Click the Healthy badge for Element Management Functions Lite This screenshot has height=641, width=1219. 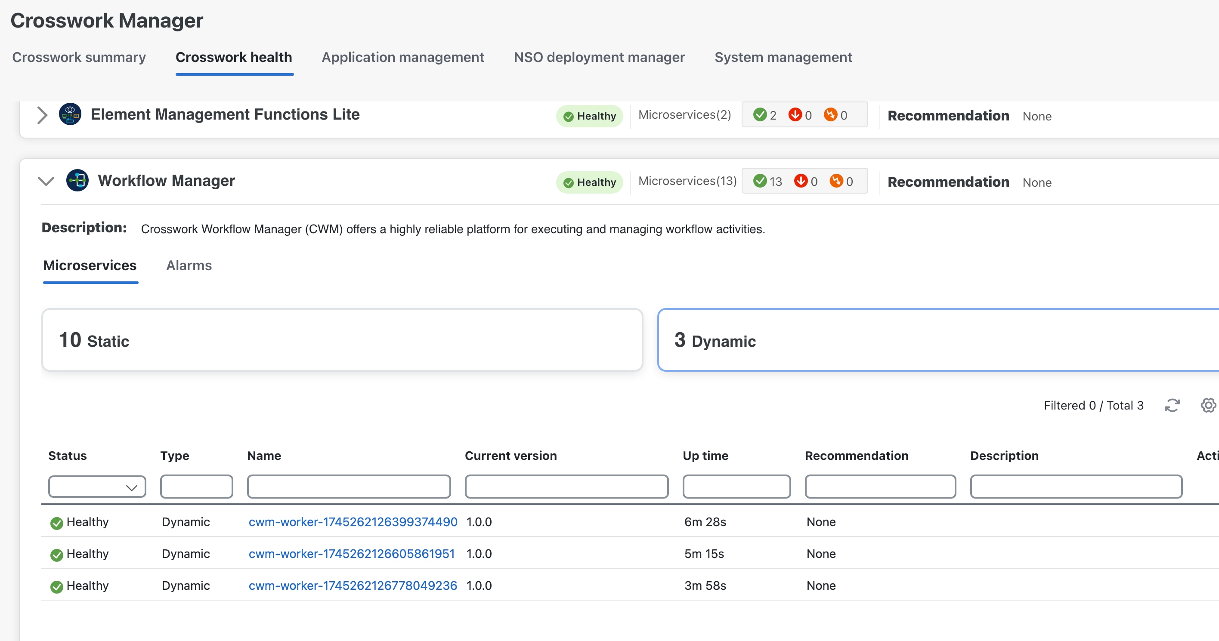[x=590, y=116]
